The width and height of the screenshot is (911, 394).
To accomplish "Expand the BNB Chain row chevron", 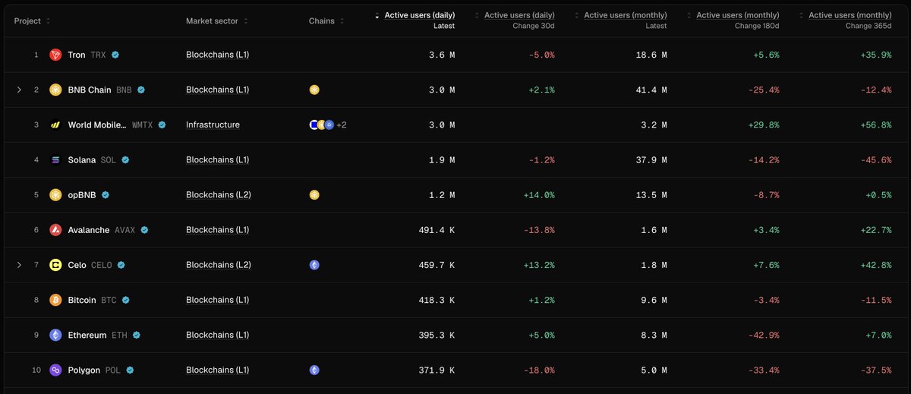I will [x=19, y=90].
